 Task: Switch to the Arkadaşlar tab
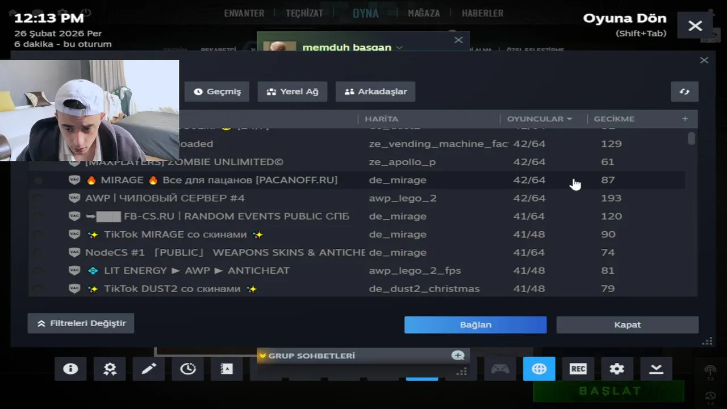[375, 91]
